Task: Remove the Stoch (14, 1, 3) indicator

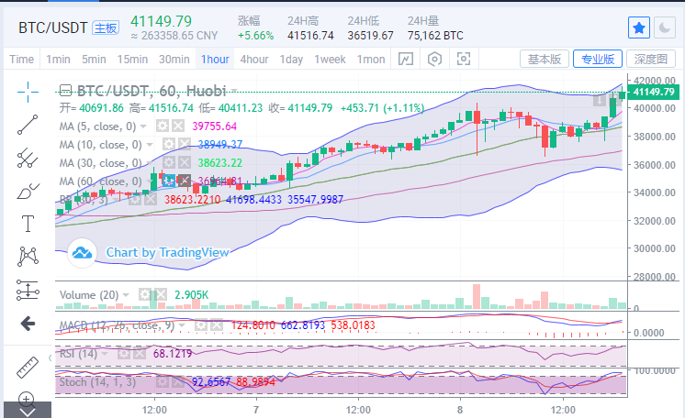Action: click(178, 382)
